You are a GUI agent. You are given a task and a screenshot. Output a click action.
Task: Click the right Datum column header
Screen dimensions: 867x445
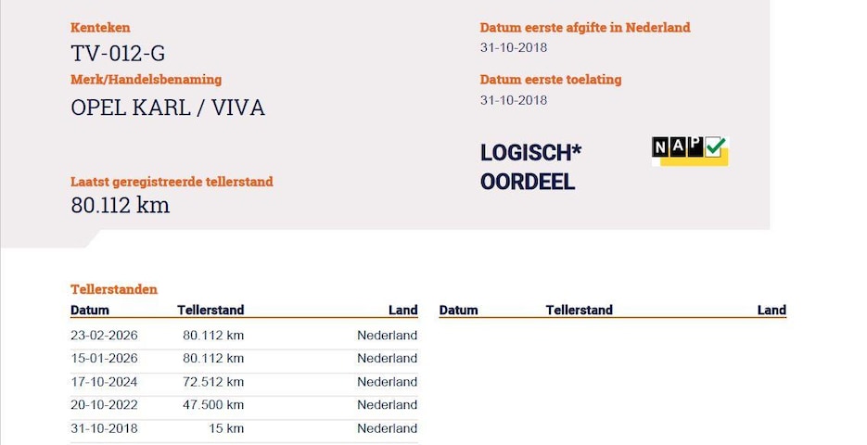[x=458, y=310]
